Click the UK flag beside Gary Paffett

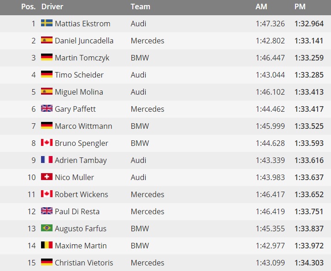click(x=47, y=108)
